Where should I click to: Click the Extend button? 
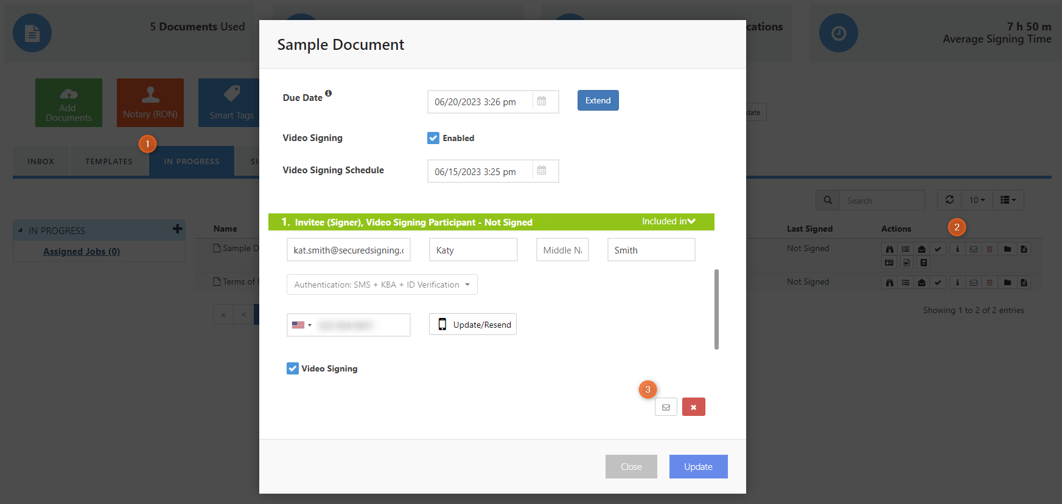click(598, 100)
